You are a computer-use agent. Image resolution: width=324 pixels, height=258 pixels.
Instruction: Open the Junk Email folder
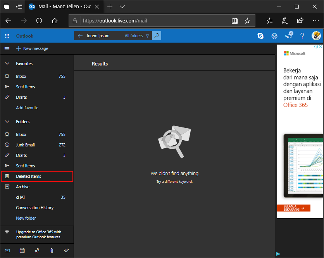[25, 145]
